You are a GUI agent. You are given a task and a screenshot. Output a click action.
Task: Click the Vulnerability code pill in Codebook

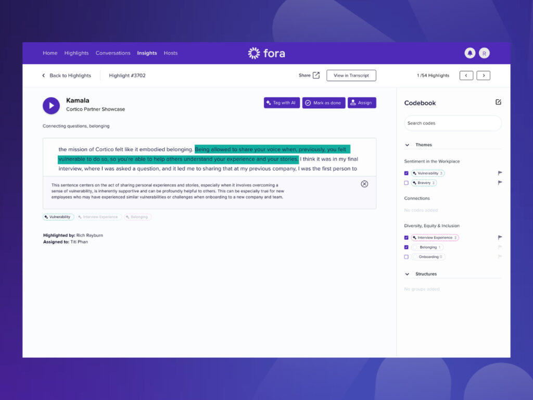click(428, 173)
